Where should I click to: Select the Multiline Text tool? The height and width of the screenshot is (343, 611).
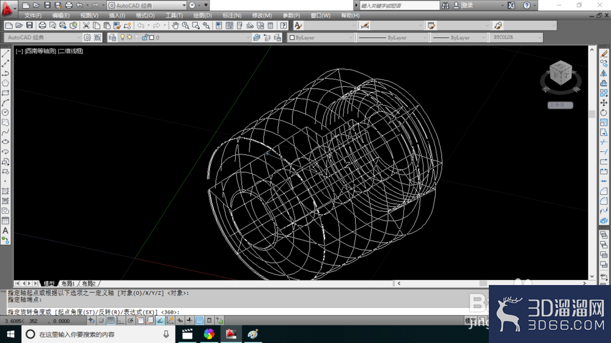point(5,231)
